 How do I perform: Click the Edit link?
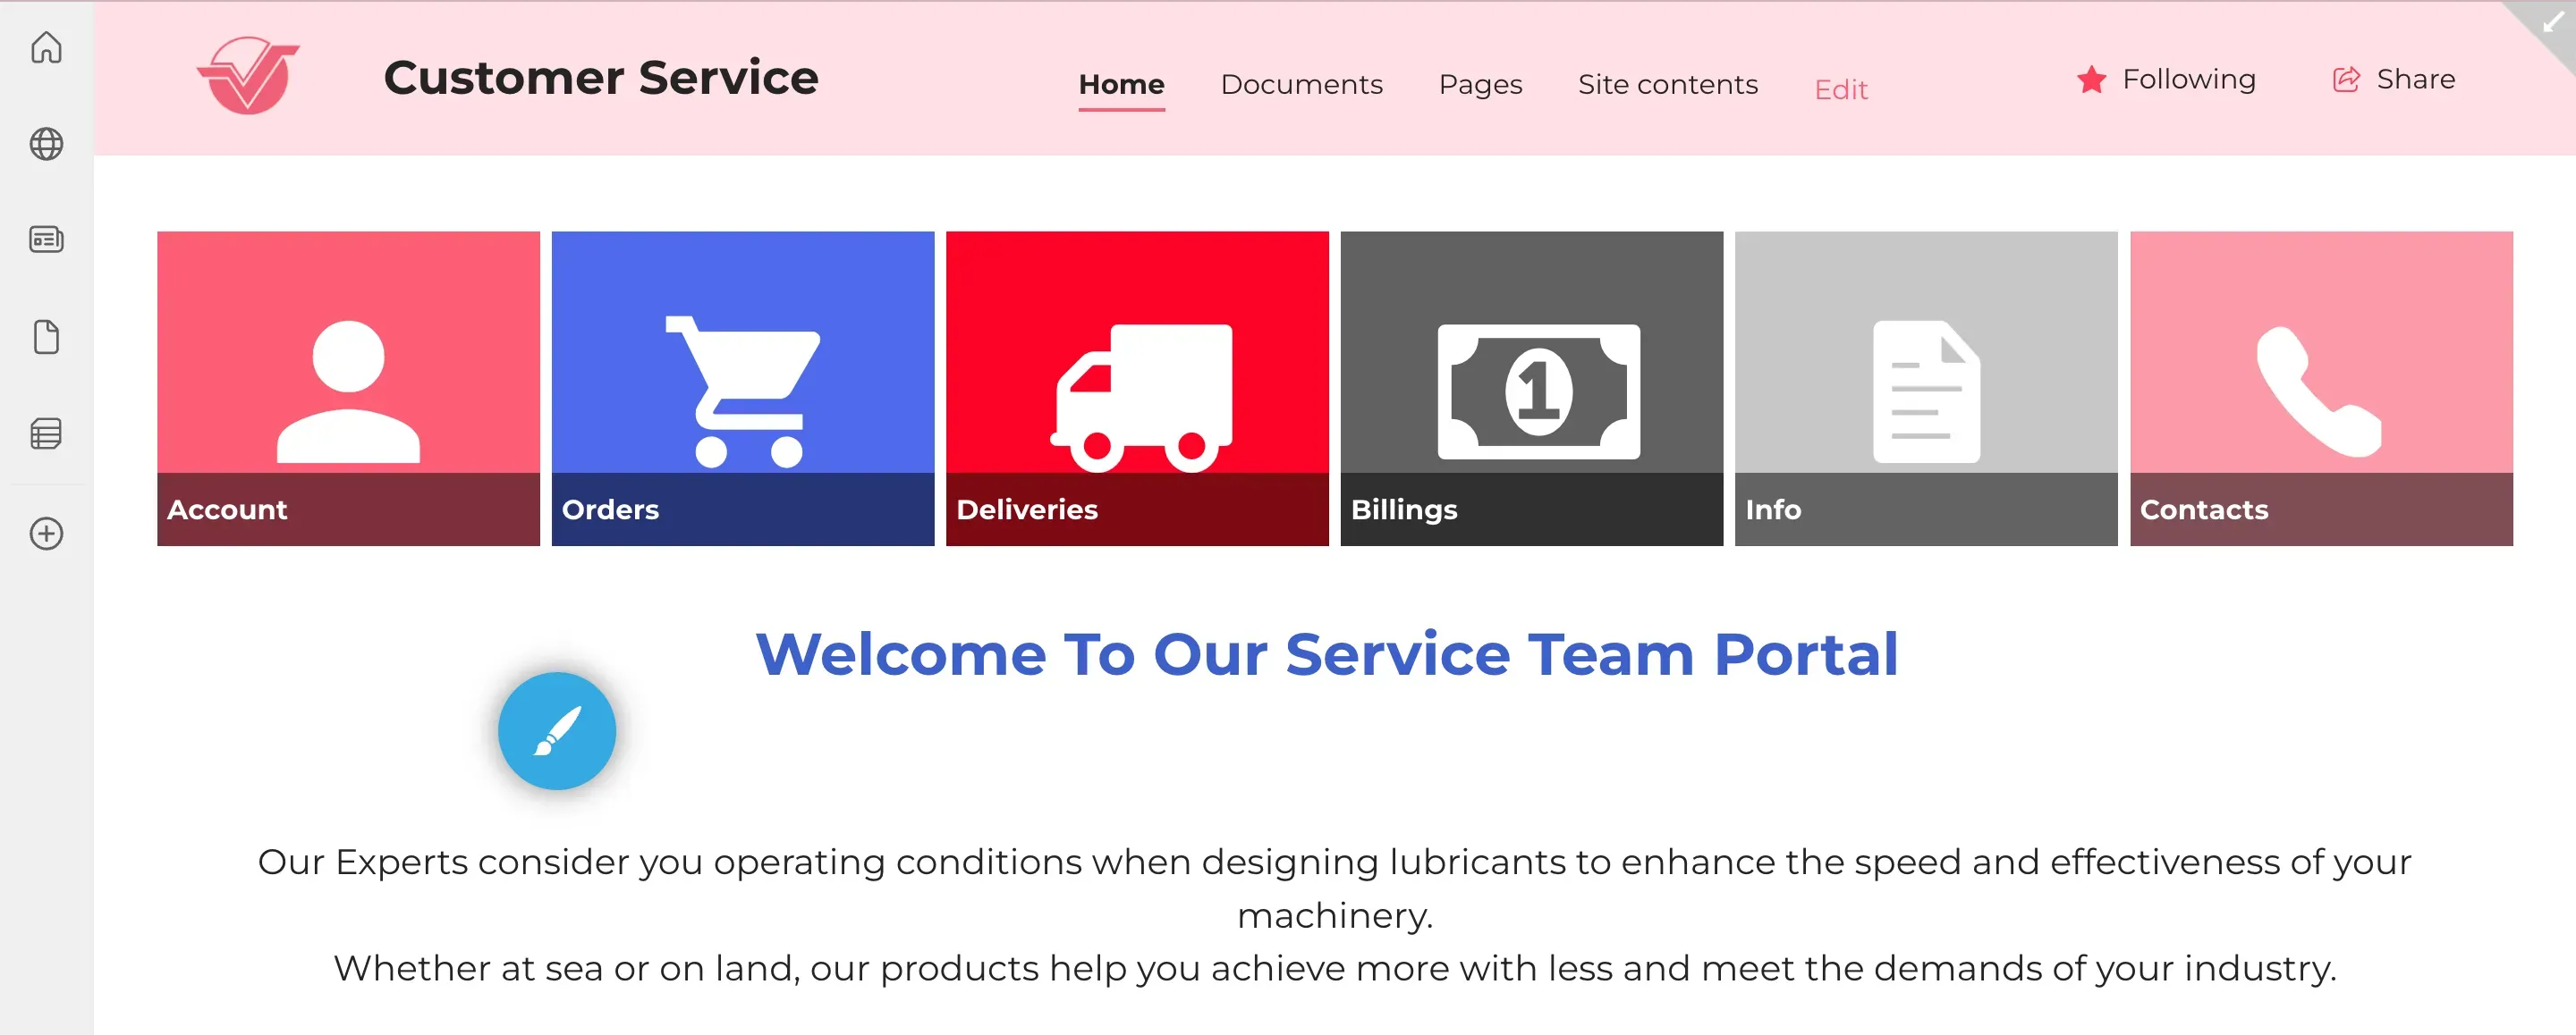[1841, 90]
